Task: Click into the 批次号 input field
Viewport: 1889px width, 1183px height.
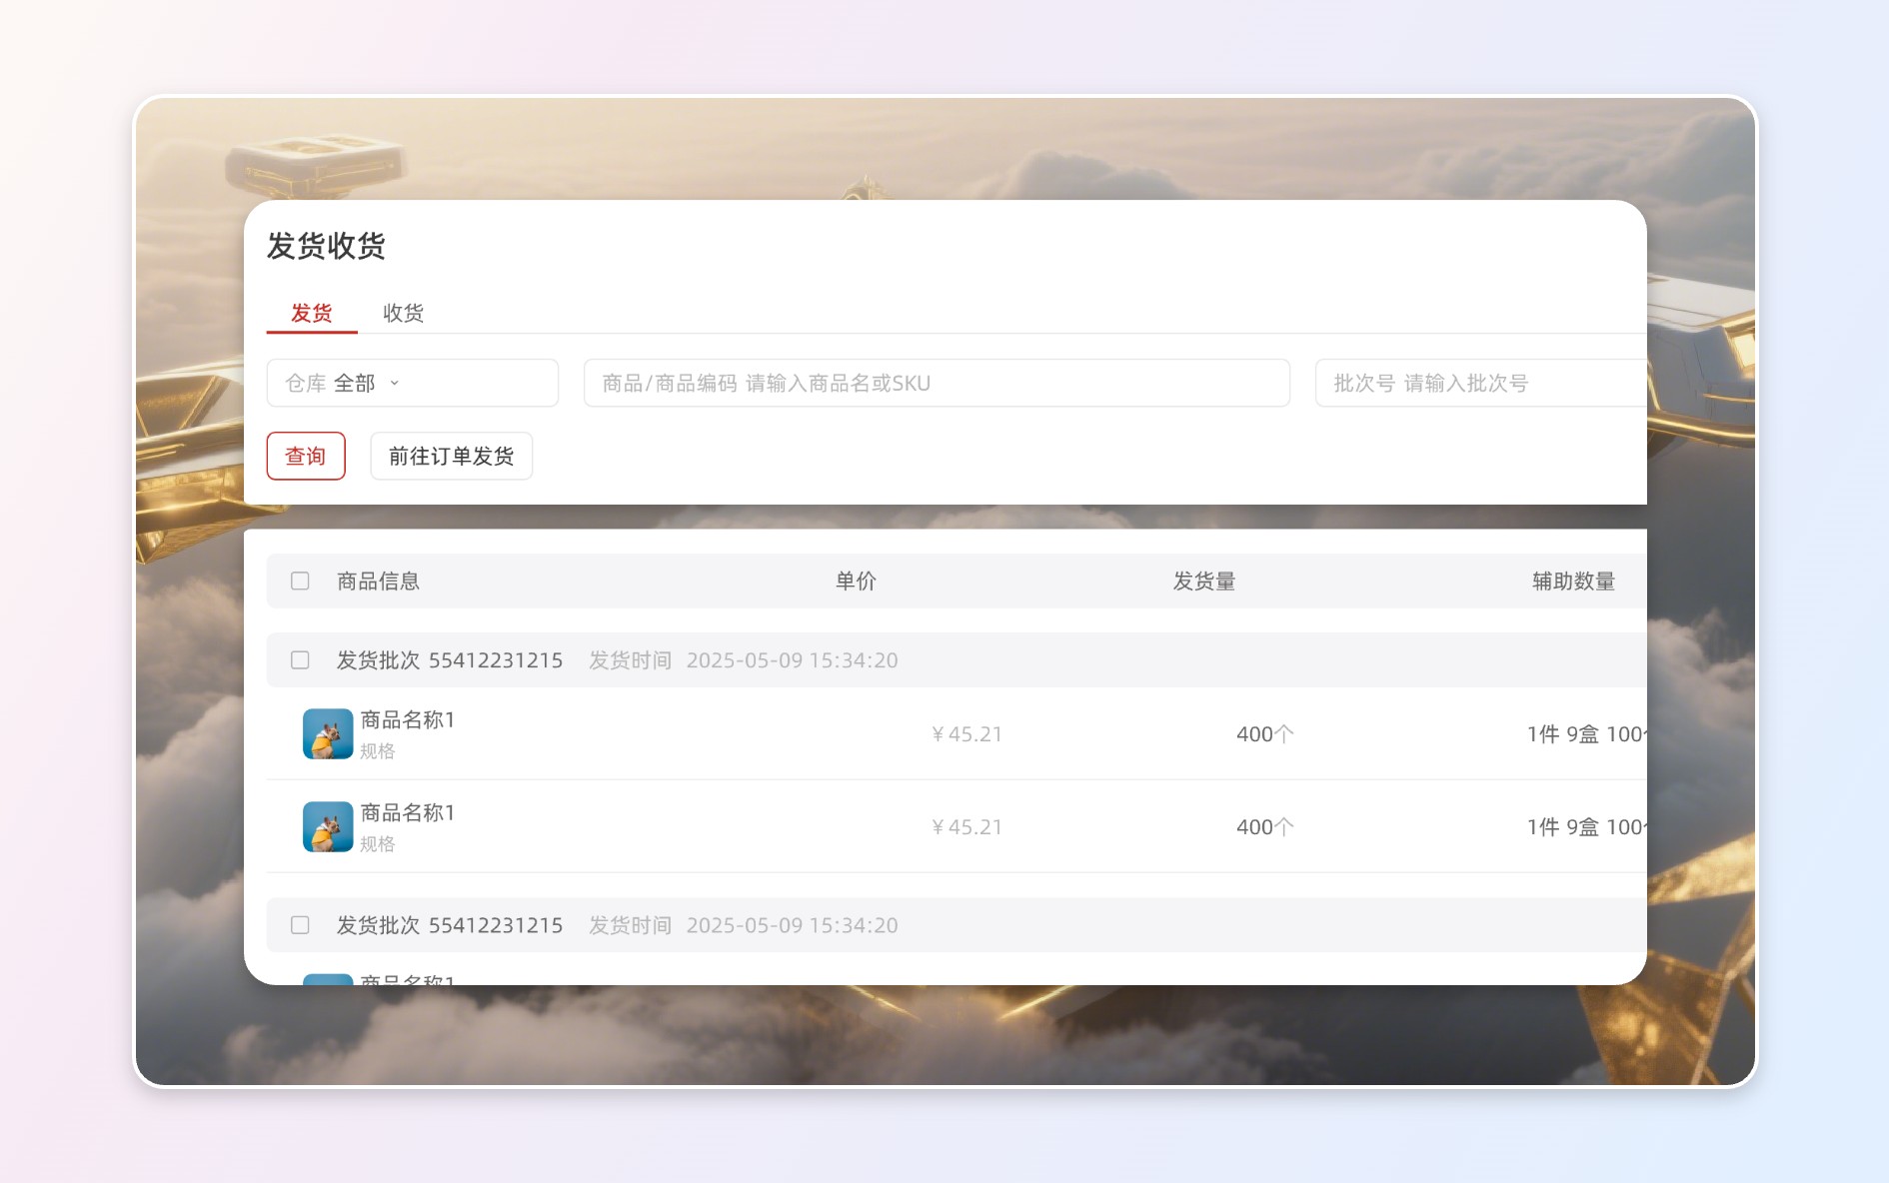Action: [x=1479, y=383]
